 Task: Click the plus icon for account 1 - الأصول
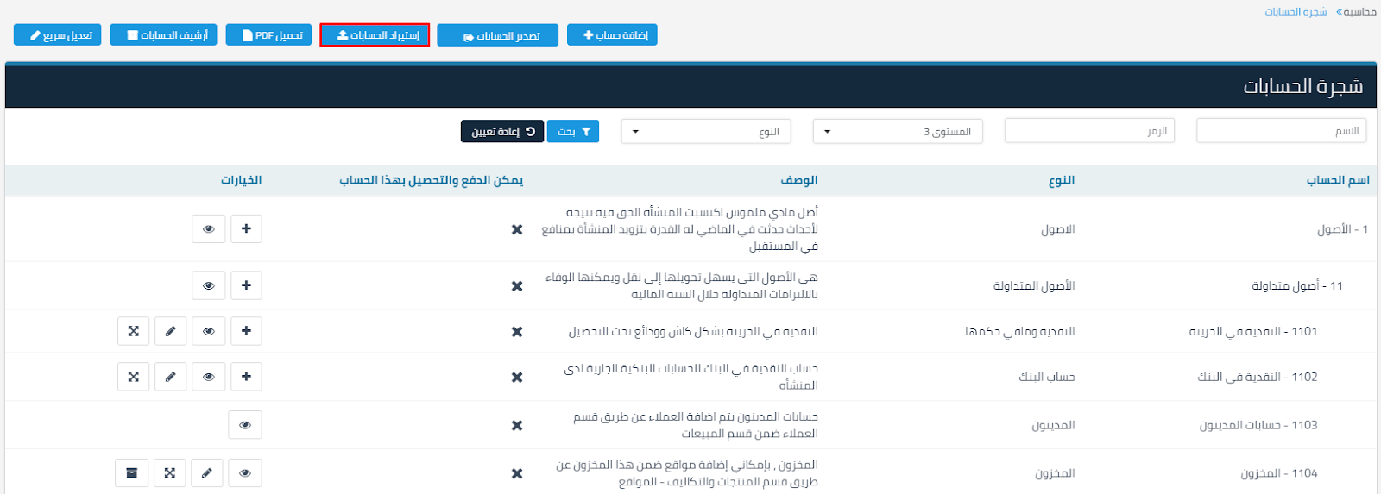[x=246, y=228]
